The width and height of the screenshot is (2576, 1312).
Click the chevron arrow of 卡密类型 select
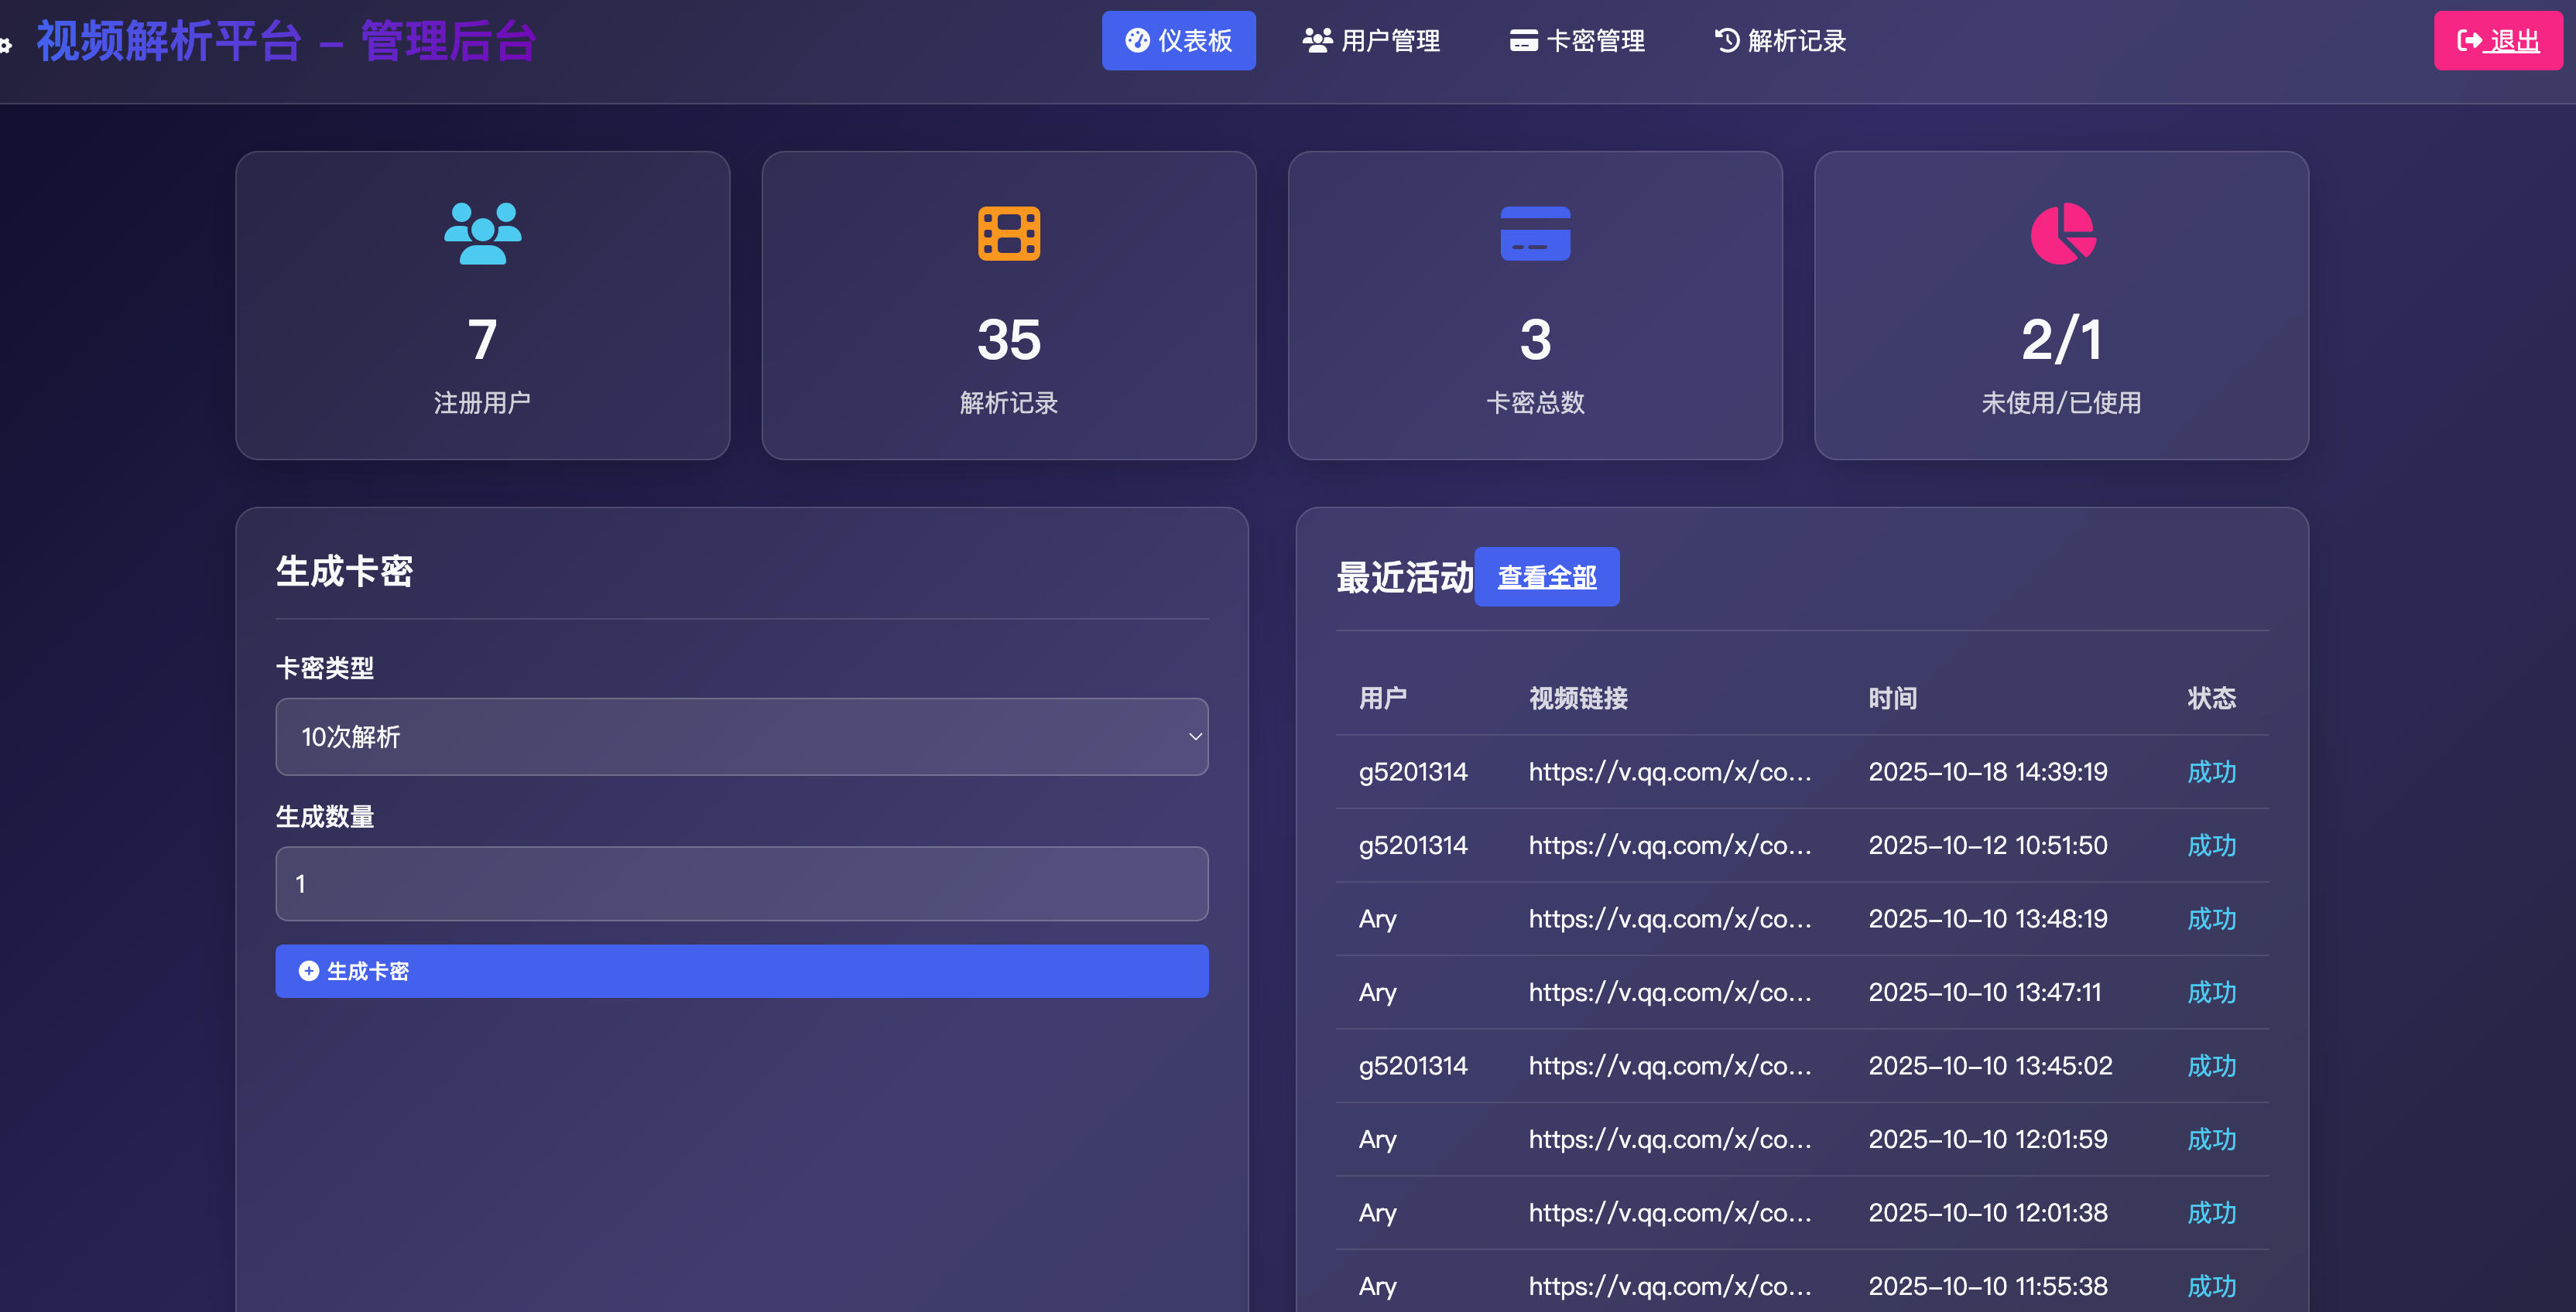(x=1195, y=736)
